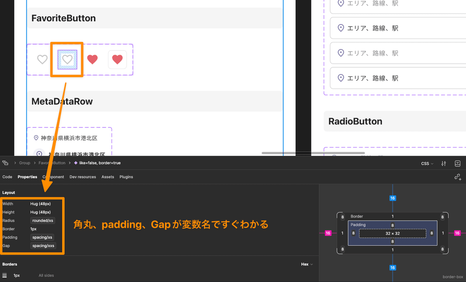
Task: Open the Hex color format dropdown
Action: point(307,264)
